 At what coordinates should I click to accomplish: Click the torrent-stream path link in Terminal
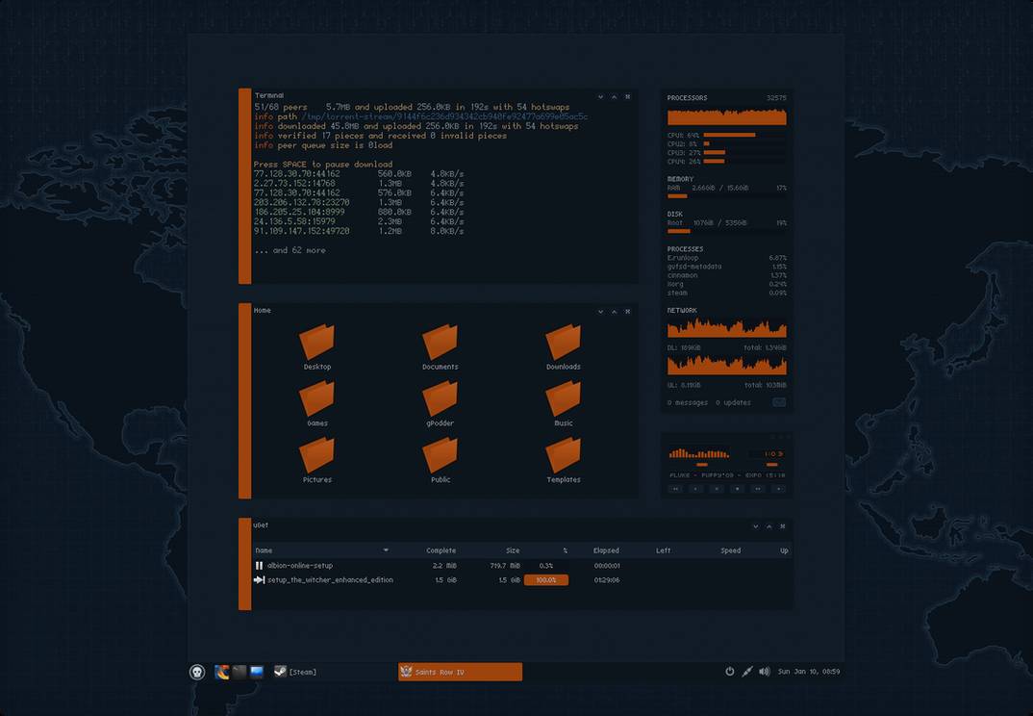pos(444,116)
